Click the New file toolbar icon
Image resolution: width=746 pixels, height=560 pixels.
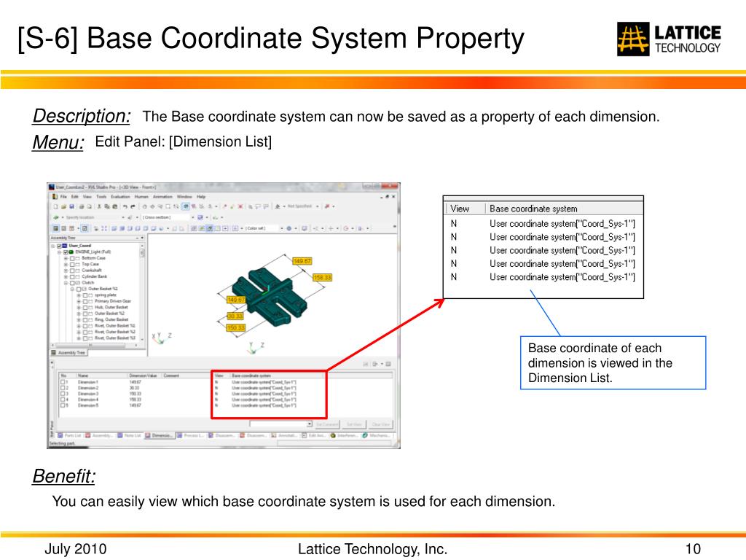pos(55,206)
